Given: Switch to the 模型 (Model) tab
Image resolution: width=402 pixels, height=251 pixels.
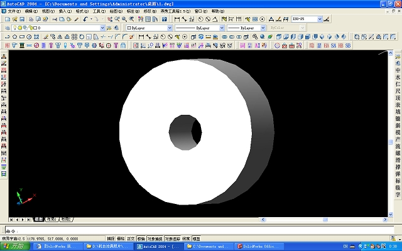Looking at the screenshot, I should coord(39,219).
